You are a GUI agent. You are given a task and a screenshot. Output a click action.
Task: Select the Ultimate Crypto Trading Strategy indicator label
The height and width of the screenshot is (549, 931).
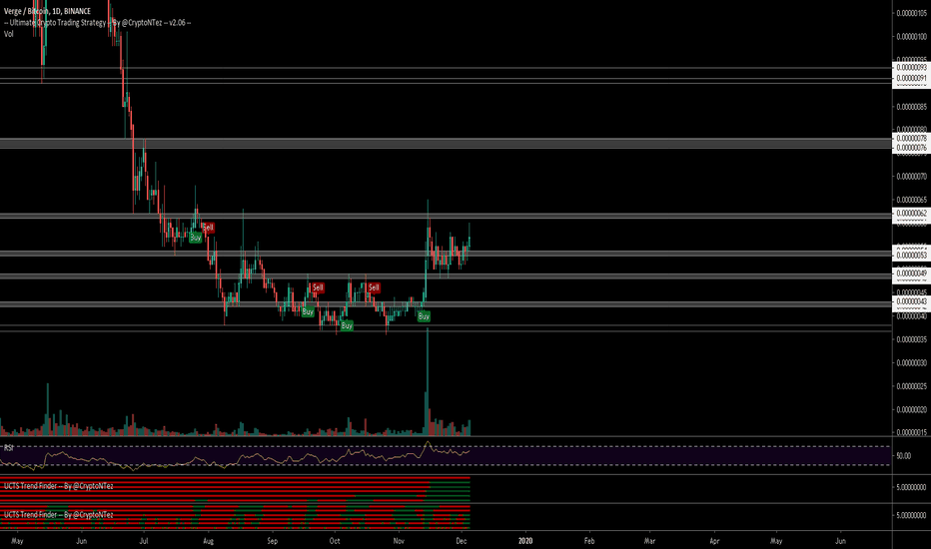click(97, 23)
